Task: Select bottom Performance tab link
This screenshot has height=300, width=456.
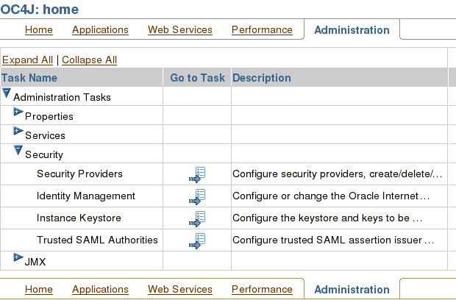Action: tap(262, 290)
